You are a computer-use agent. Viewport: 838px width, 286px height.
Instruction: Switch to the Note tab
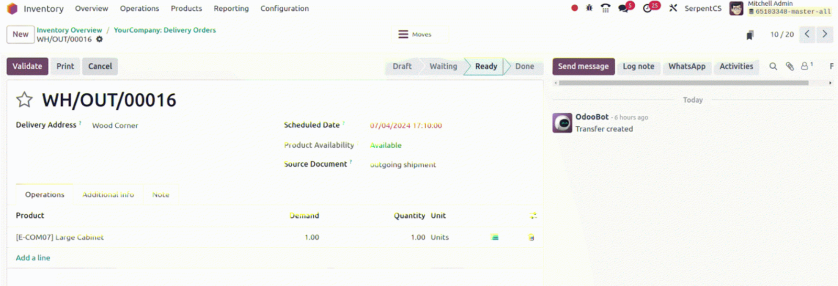[161, 194]
